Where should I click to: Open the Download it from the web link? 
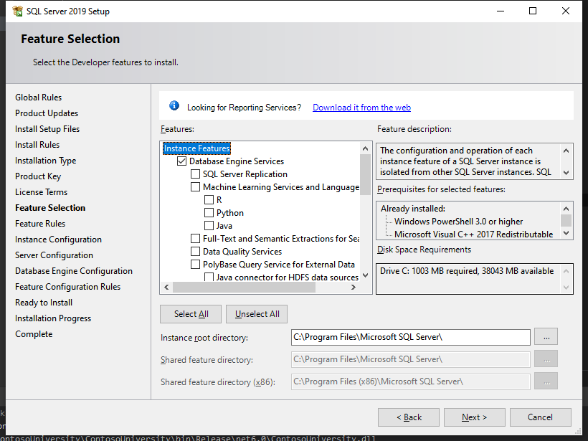(361, 108)
